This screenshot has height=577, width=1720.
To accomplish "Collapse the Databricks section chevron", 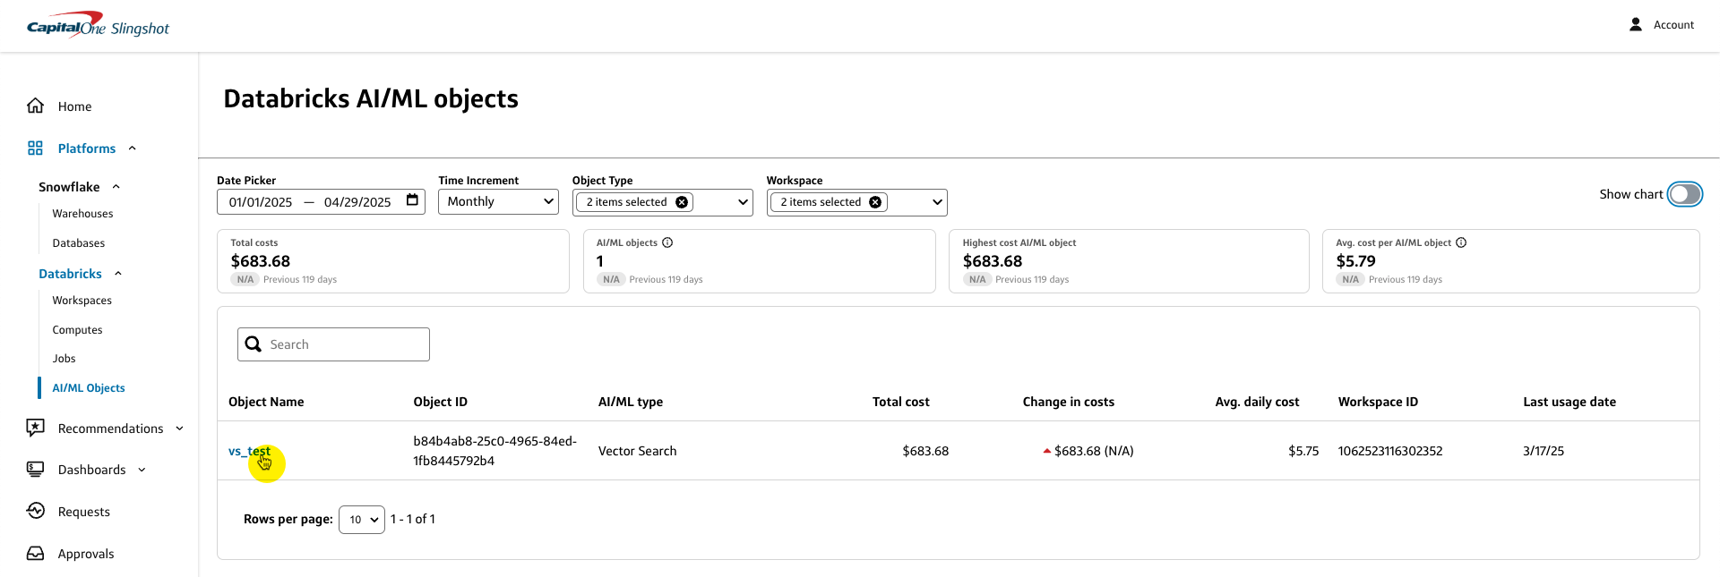I will 118,274.
